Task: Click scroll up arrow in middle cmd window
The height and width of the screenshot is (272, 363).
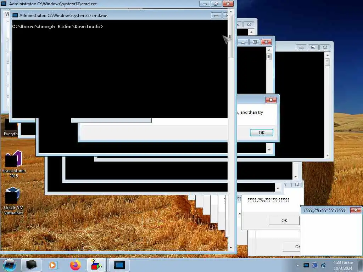Action: pyautogui.click(x=269, y=50)
